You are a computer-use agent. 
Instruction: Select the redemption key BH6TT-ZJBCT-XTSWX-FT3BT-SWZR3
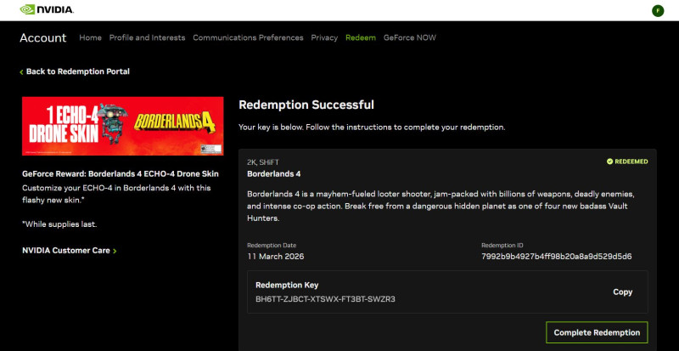coord(325,299)
